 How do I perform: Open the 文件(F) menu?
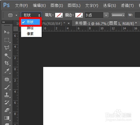click(x=22, y=5)
